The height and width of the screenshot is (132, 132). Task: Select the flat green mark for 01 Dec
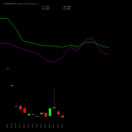(x=8, y=69)
